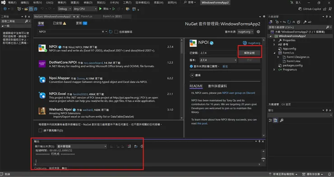The image size is (334, 177).
Task: Click the green Start debugging play icon
Action: pyautogui.click(x=100, y=9)
